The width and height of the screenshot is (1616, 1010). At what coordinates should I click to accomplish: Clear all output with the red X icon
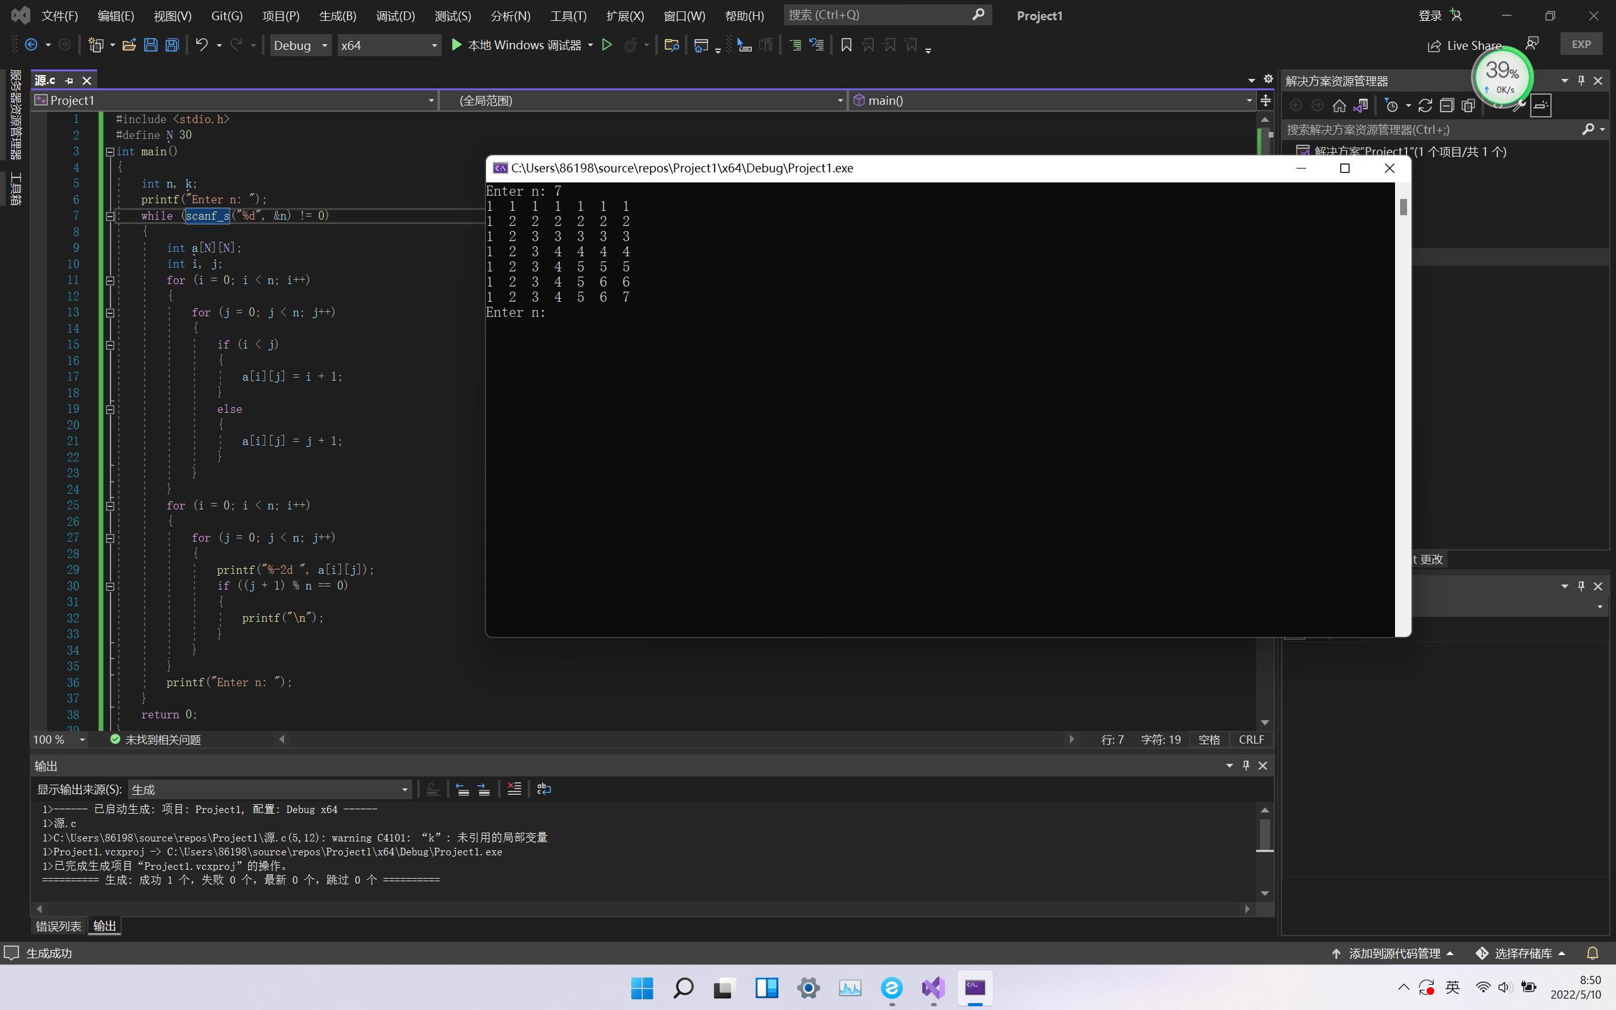click(513, 789)
